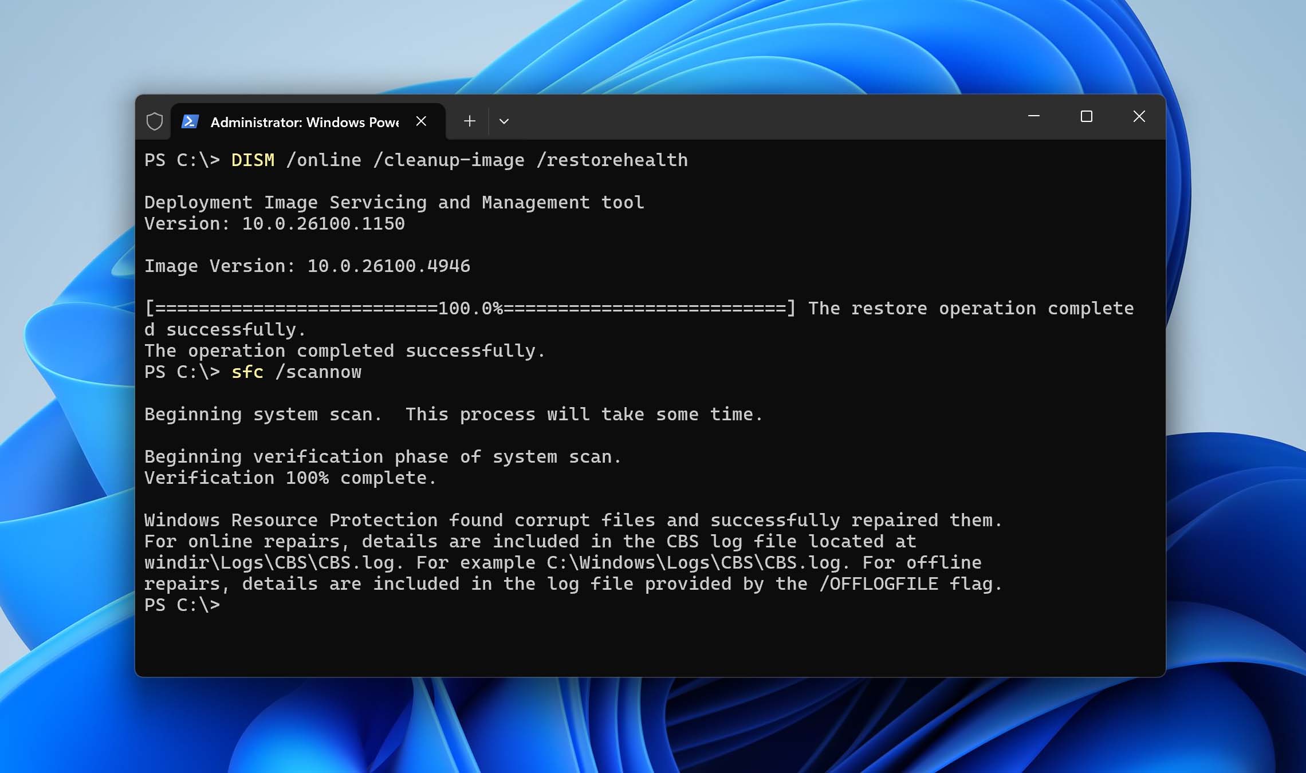Viewport: 1306px width, 773px height.
Task: Place the cursor at the last PS C:\> prompt
Action: pyautogui.click(x=229, y=605)
